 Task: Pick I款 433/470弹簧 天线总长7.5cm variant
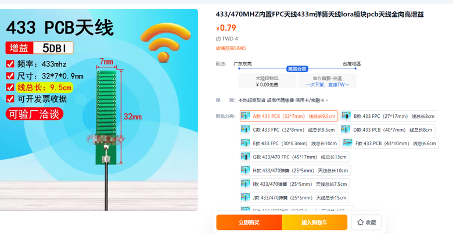tap(294, 184)
